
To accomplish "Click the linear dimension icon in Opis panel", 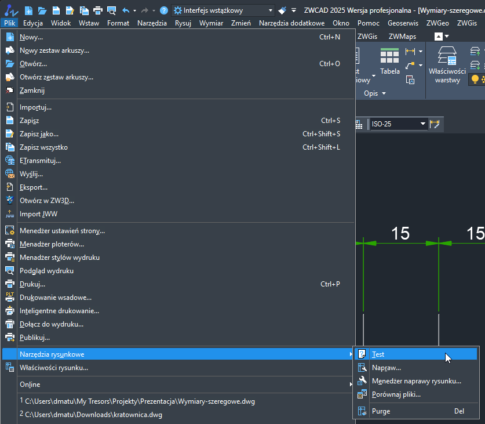I will click(x=411, y=52).
